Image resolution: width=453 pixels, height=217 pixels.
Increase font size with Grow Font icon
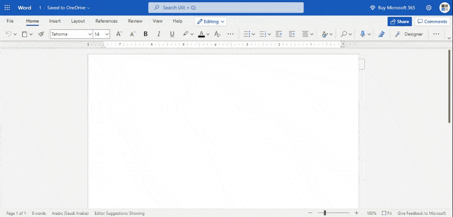coord(119,34)
